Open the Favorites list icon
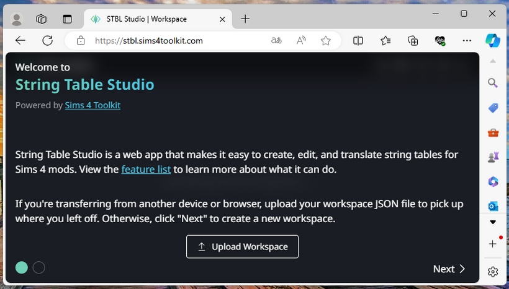Screen dimensions: 509x289 pyautogui.click(x=385, y=41)
